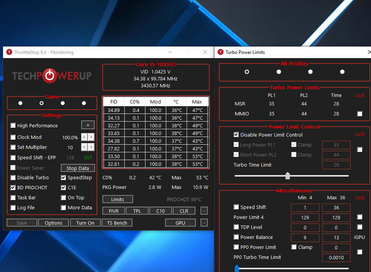
Task: Toggle the Power Limit 4 lock checkbox
Action: 359,217
